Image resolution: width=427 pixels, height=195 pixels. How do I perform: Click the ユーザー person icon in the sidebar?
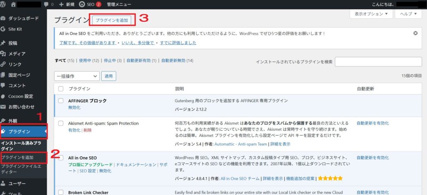3,184
